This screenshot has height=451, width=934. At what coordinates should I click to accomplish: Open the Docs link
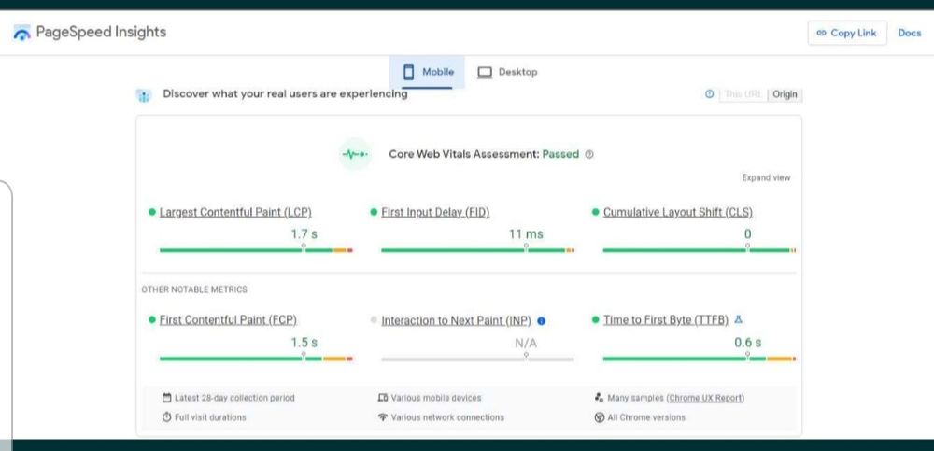(x=909, y=33)
